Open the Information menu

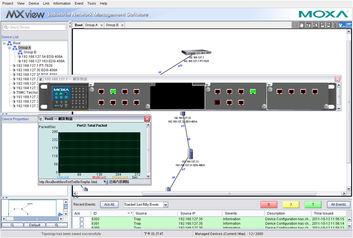click(62, 4)
